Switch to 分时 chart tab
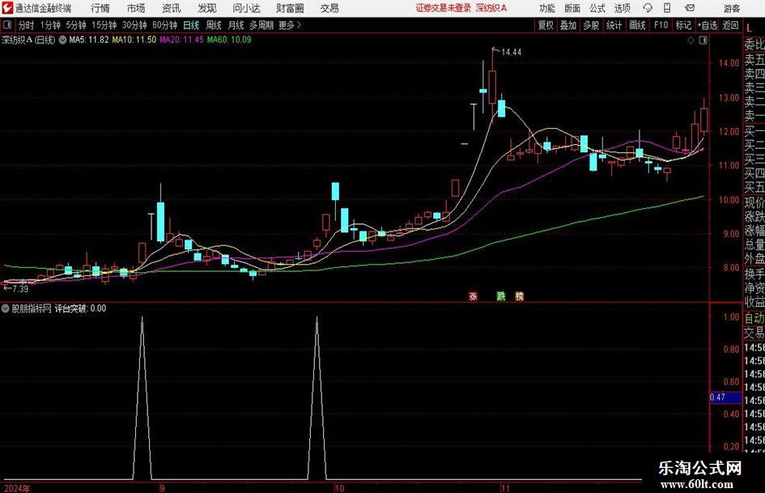 pos(27,25)
